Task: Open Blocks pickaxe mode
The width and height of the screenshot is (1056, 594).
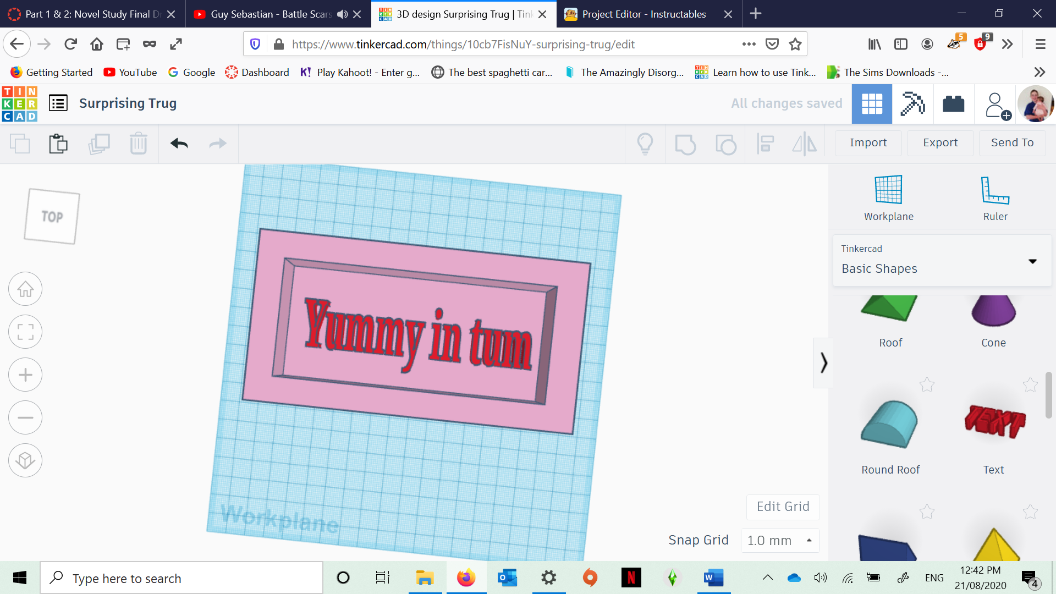Action: (912, 103)
